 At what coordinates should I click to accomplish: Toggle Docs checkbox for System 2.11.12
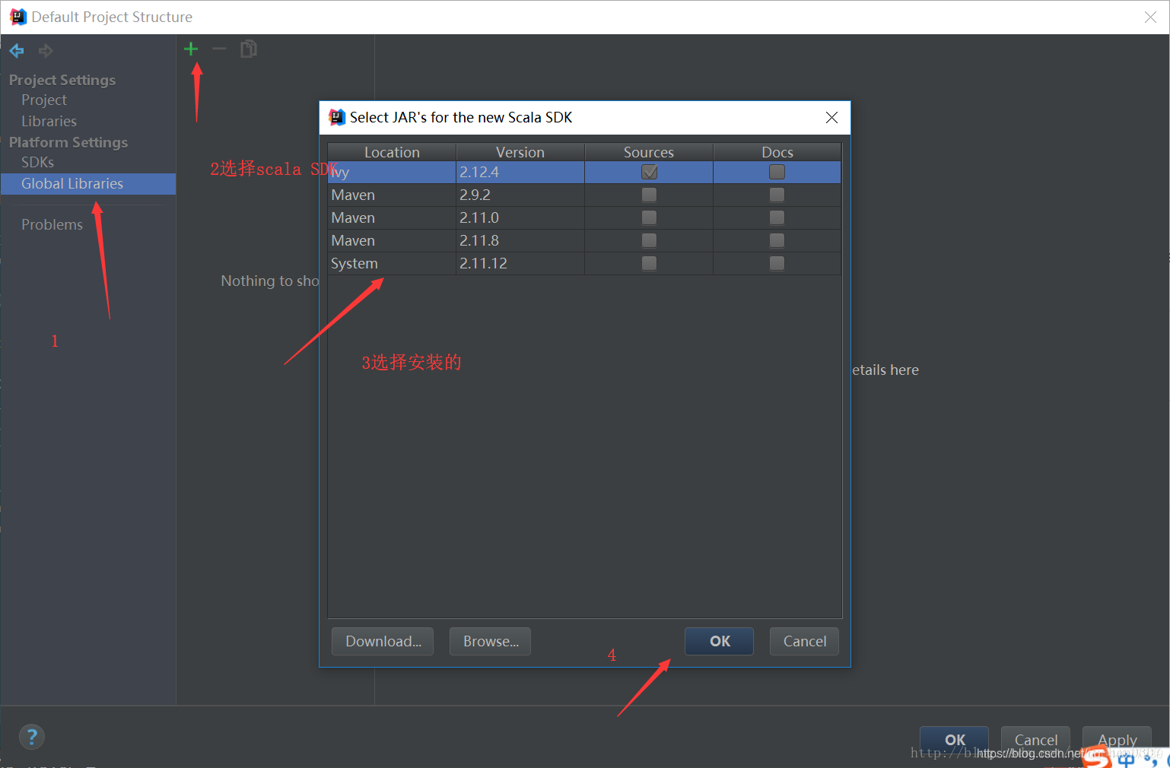pos(777,263)
